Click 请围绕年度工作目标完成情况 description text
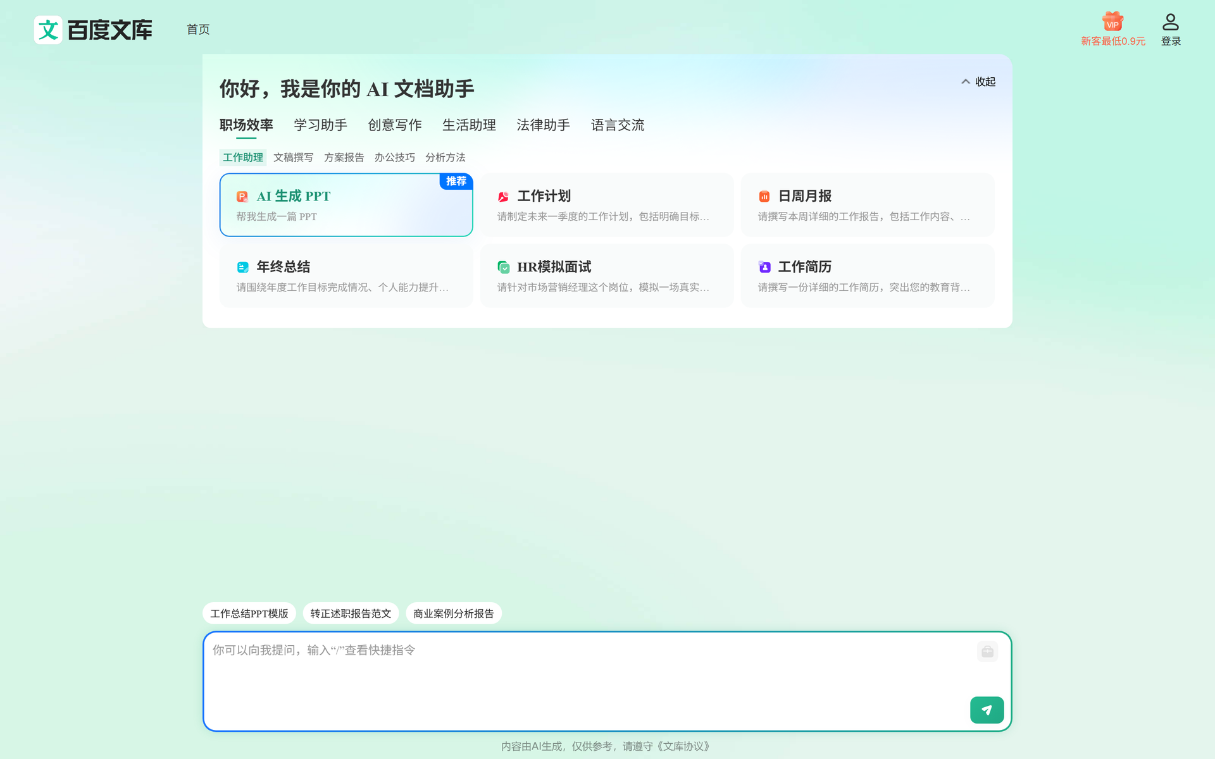 click(342, 287)
